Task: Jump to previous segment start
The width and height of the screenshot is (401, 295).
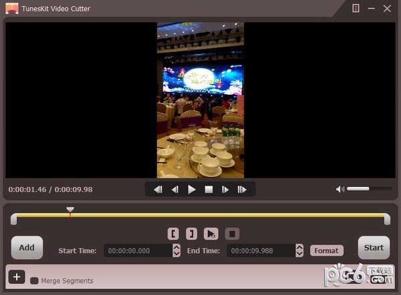Action: [x=158, y=190]
